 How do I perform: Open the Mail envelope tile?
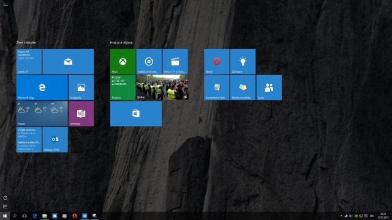[x=68, y=61]
